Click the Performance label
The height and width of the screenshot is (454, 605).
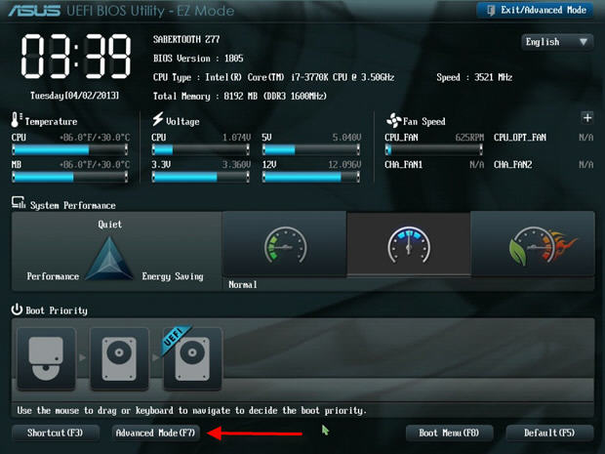point(53,276)
